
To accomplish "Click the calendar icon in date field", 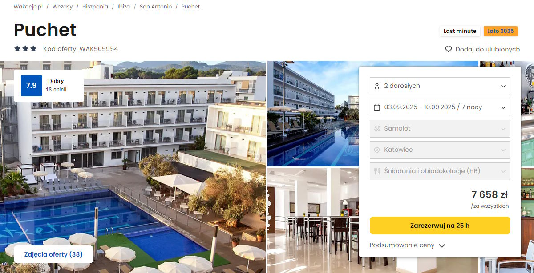I will pyautogui.click(x=377, y=107).
